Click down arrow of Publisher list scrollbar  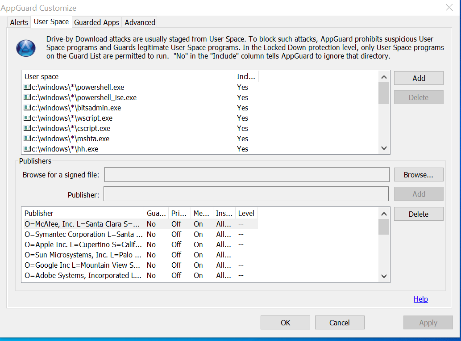pyautogui.click(x=384, y=276)
